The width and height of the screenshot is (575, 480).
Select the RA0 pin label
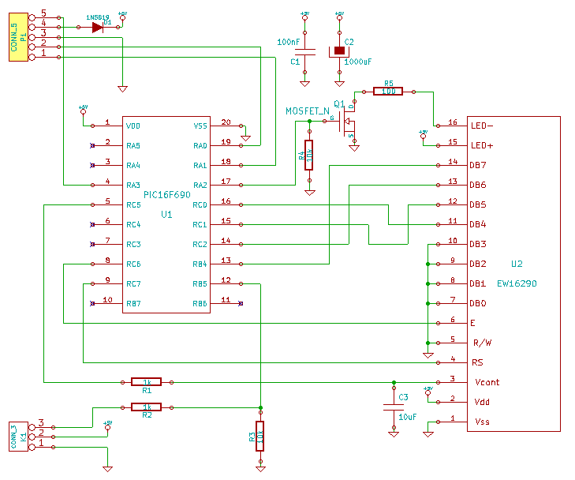(200, 146)
